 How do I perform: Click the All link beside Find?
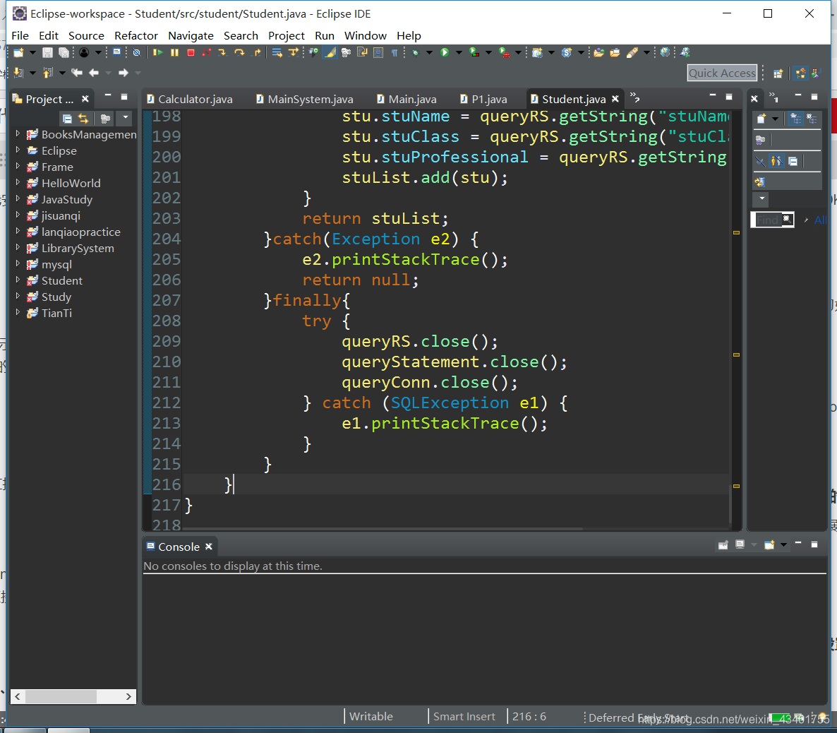(x=820, y=220)
